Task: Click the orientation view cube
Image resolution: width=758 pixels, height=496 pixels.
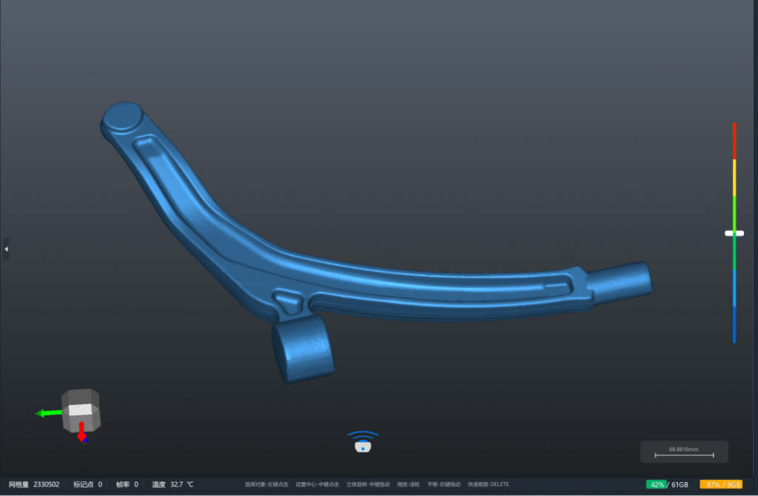Action: pos(81,409)
